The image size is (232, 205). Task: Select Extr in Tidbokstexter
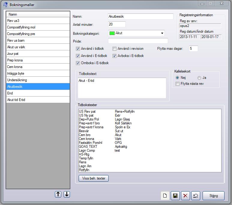(118, 115)
